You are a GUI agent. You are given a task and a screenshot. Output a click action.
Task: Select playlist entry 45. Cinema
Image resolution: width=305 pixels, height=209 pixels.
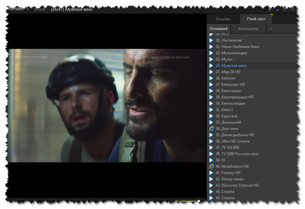(252, 198)
